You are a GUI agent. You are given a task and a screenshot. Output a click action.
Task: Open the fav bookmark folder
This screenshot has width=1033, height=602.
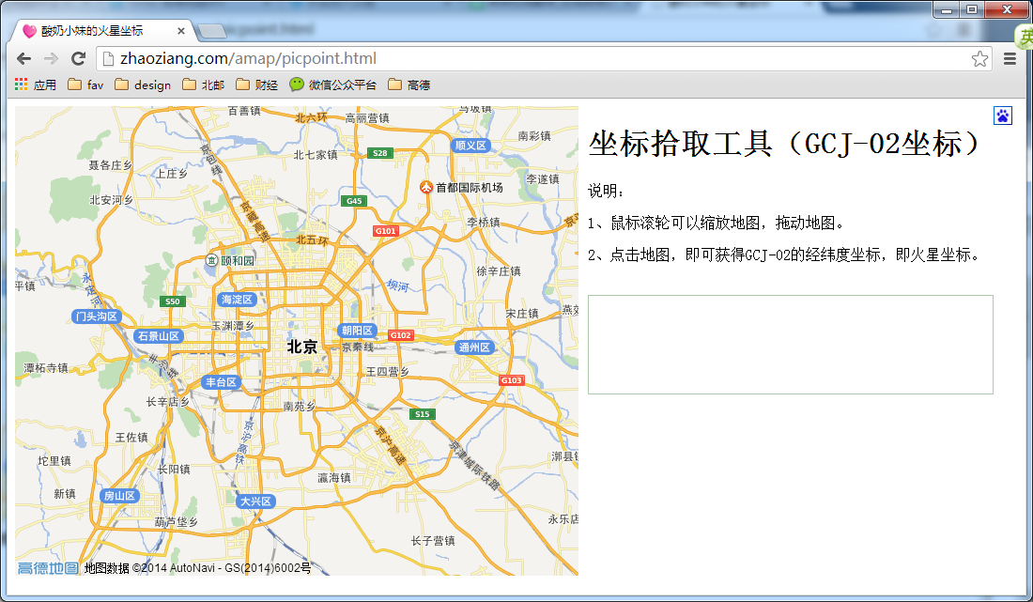point(85,85)
